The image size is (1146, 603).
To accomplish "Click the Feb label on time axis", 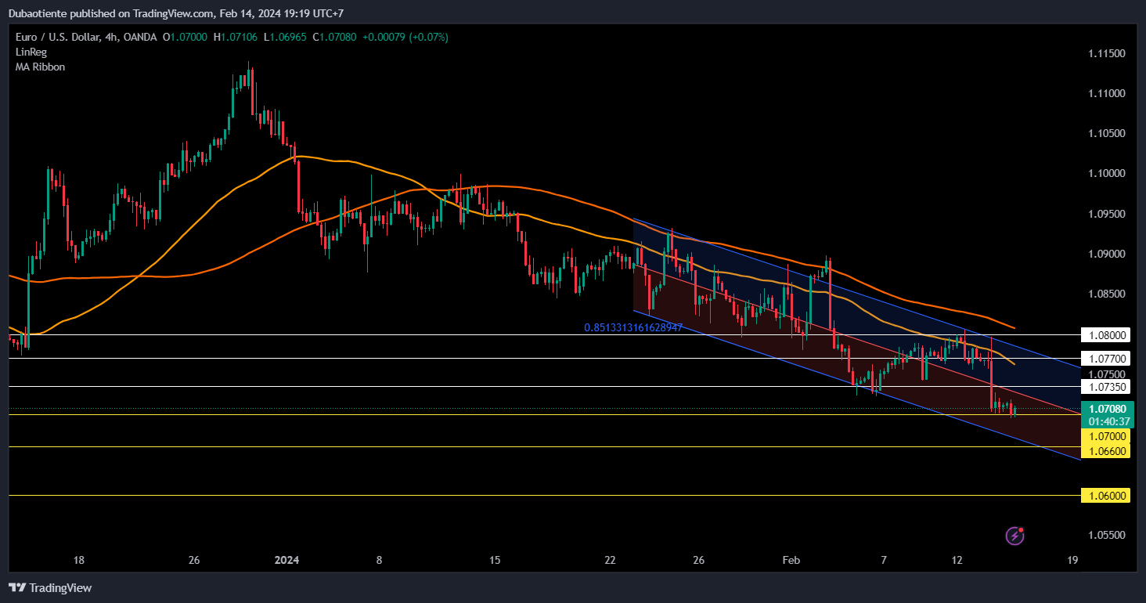I will coord(791,560).
